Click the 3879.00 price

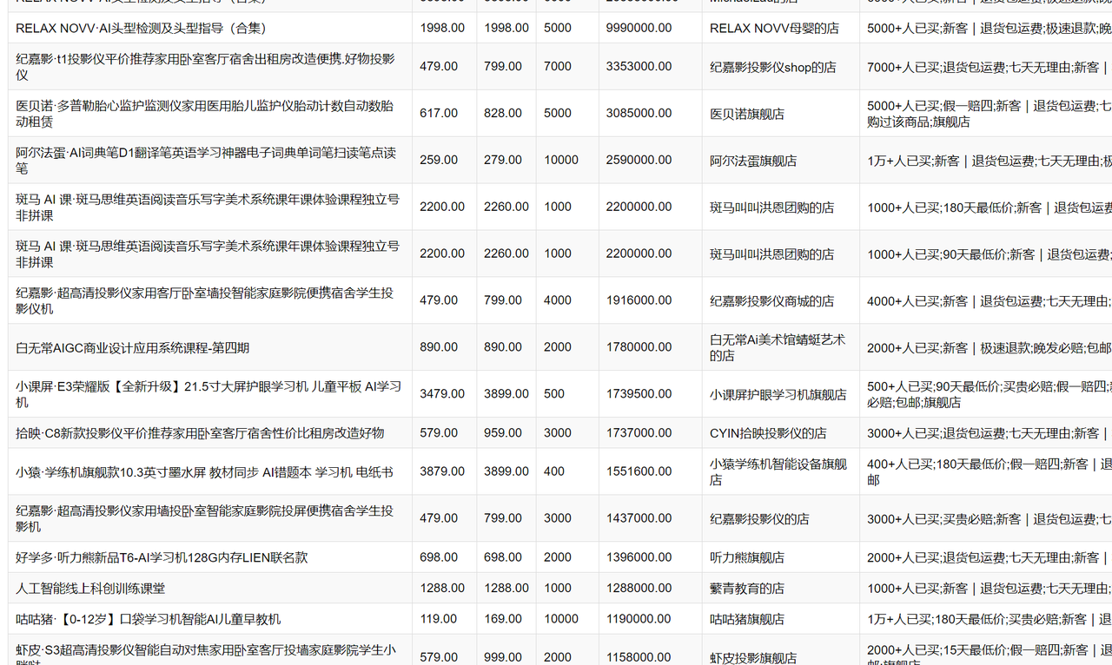click(442, 471)
